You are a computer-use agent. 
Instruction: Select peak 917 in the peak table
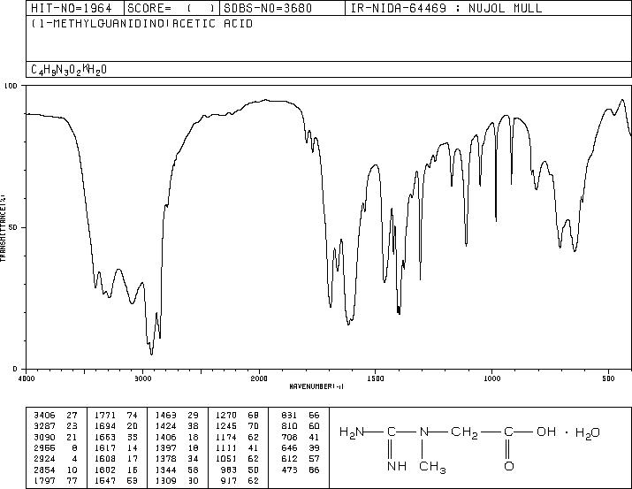click(229, 480)
